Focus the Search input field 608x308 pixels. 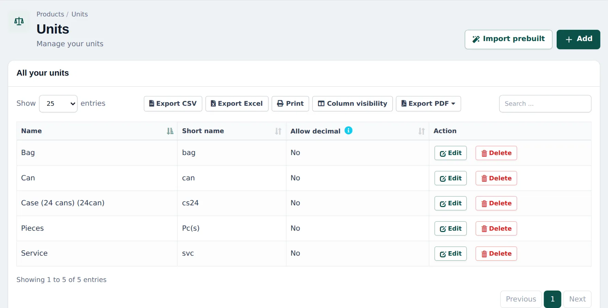[x=545, y=104]
